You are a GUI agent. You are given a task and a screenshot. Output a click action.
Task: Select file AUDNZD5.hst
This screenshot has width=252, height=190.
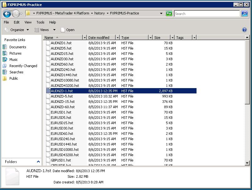click(x=61, y=48)
